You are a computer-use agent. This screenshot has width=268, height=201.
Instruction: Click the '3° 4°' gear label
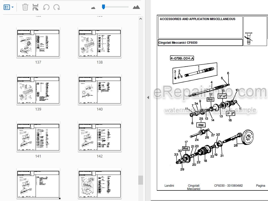(222, 96)
